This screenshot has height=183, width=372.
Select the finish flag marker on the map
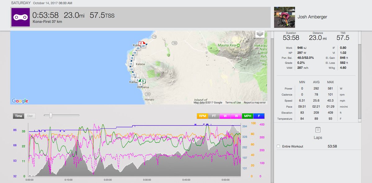coord(141,43)
